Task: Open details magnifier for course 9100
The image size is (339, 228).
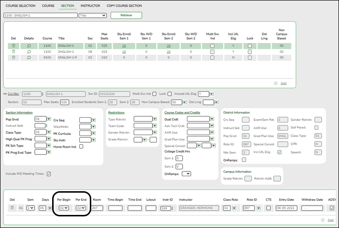Action: click(28, 58)
